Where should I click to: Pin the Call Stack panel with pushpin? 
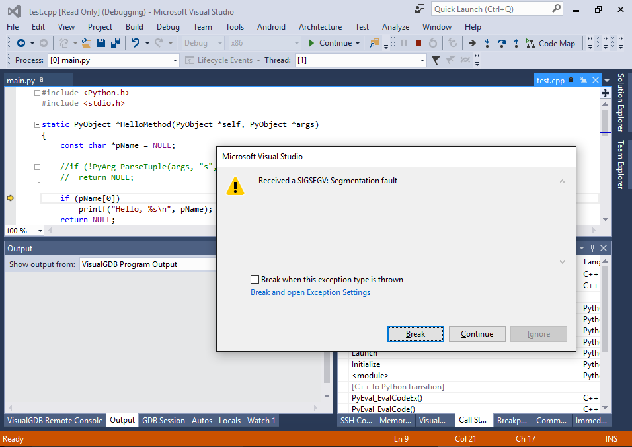point(592,248)
